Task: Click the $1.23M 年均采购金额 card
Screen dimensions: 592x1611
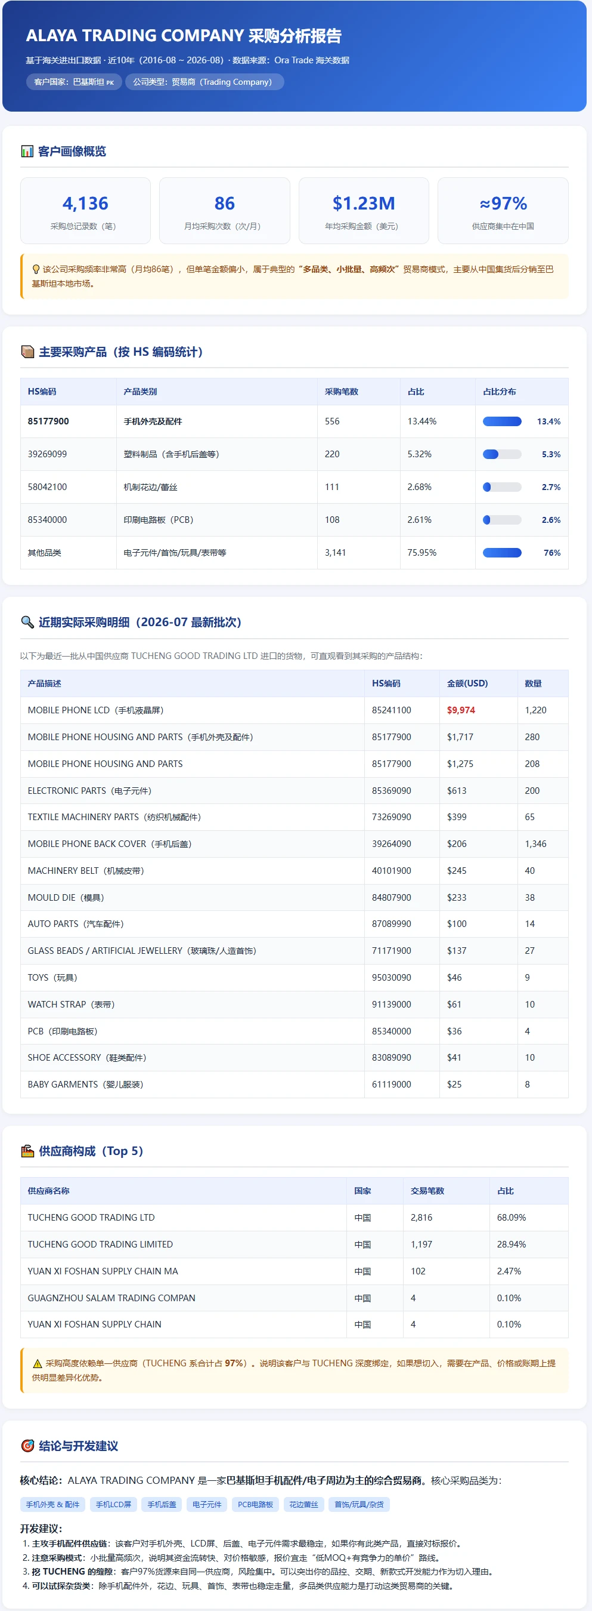Action: click(364, 211)
